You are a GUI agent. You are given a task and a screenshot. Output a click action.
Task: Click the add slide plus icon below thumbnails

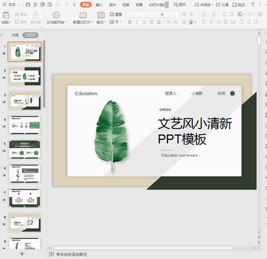coord(22,254)
